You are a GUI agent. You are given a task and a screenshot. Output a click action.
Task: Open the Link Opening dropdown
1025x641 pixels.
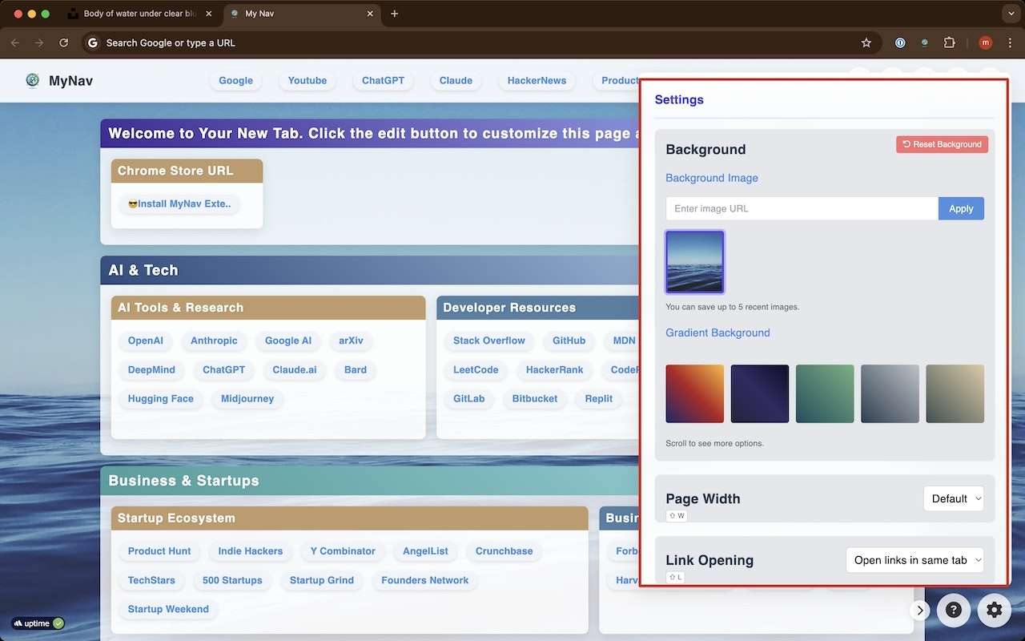[914, 560]
